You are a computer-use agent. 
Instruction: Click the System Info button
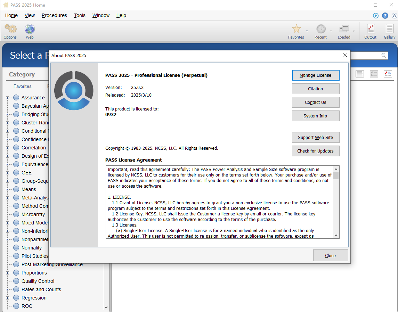pos(316,116)
